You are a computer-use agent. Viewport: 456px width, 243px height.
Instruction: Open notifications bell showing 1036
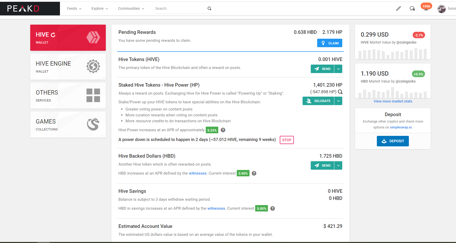pyautogui.click(x=426, y=8)
